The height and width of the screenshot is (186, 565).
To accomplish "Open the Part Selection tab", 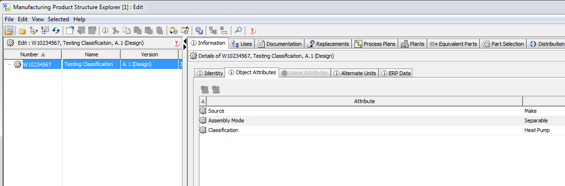I will coord(503,44).
